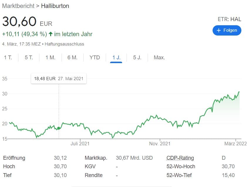Show the Max. chart range
This screenshot has width=249, height=187.
(x=159, y=58)
